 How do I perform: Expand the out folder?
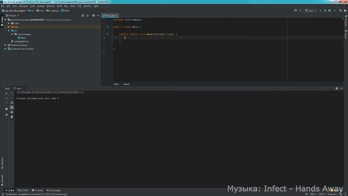tap(9, 27)
